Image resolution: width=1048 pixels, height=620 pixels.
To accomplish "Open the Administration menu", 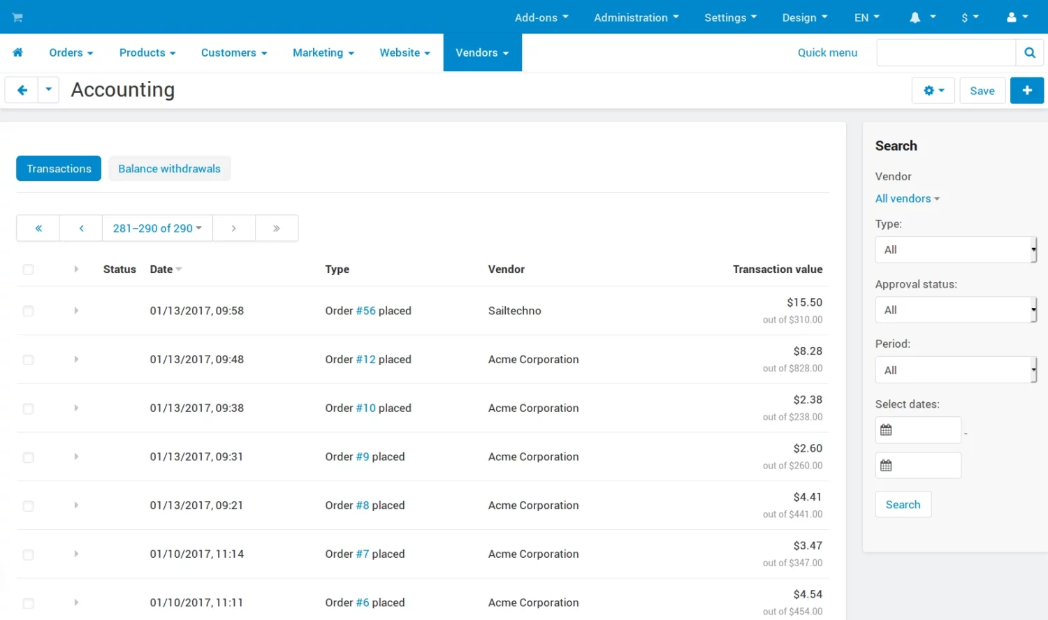I will [x=636, y=17].
